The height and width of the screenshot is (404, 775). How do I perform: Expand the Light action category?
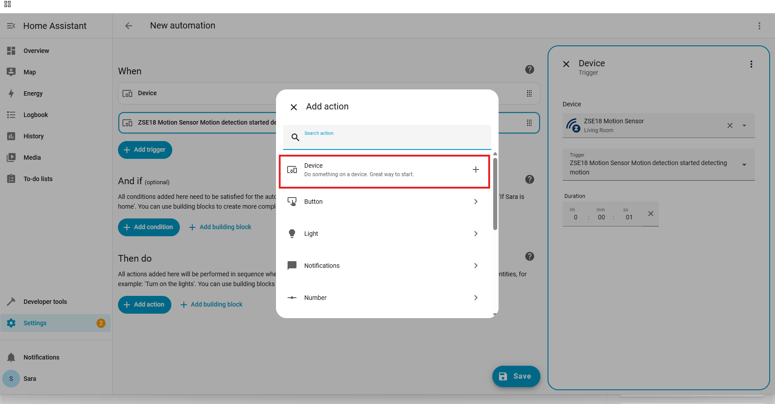(476, 234)
